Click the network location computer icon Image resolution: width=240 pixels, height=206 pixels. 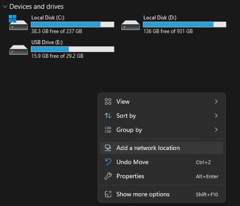(x=108, y=148)
